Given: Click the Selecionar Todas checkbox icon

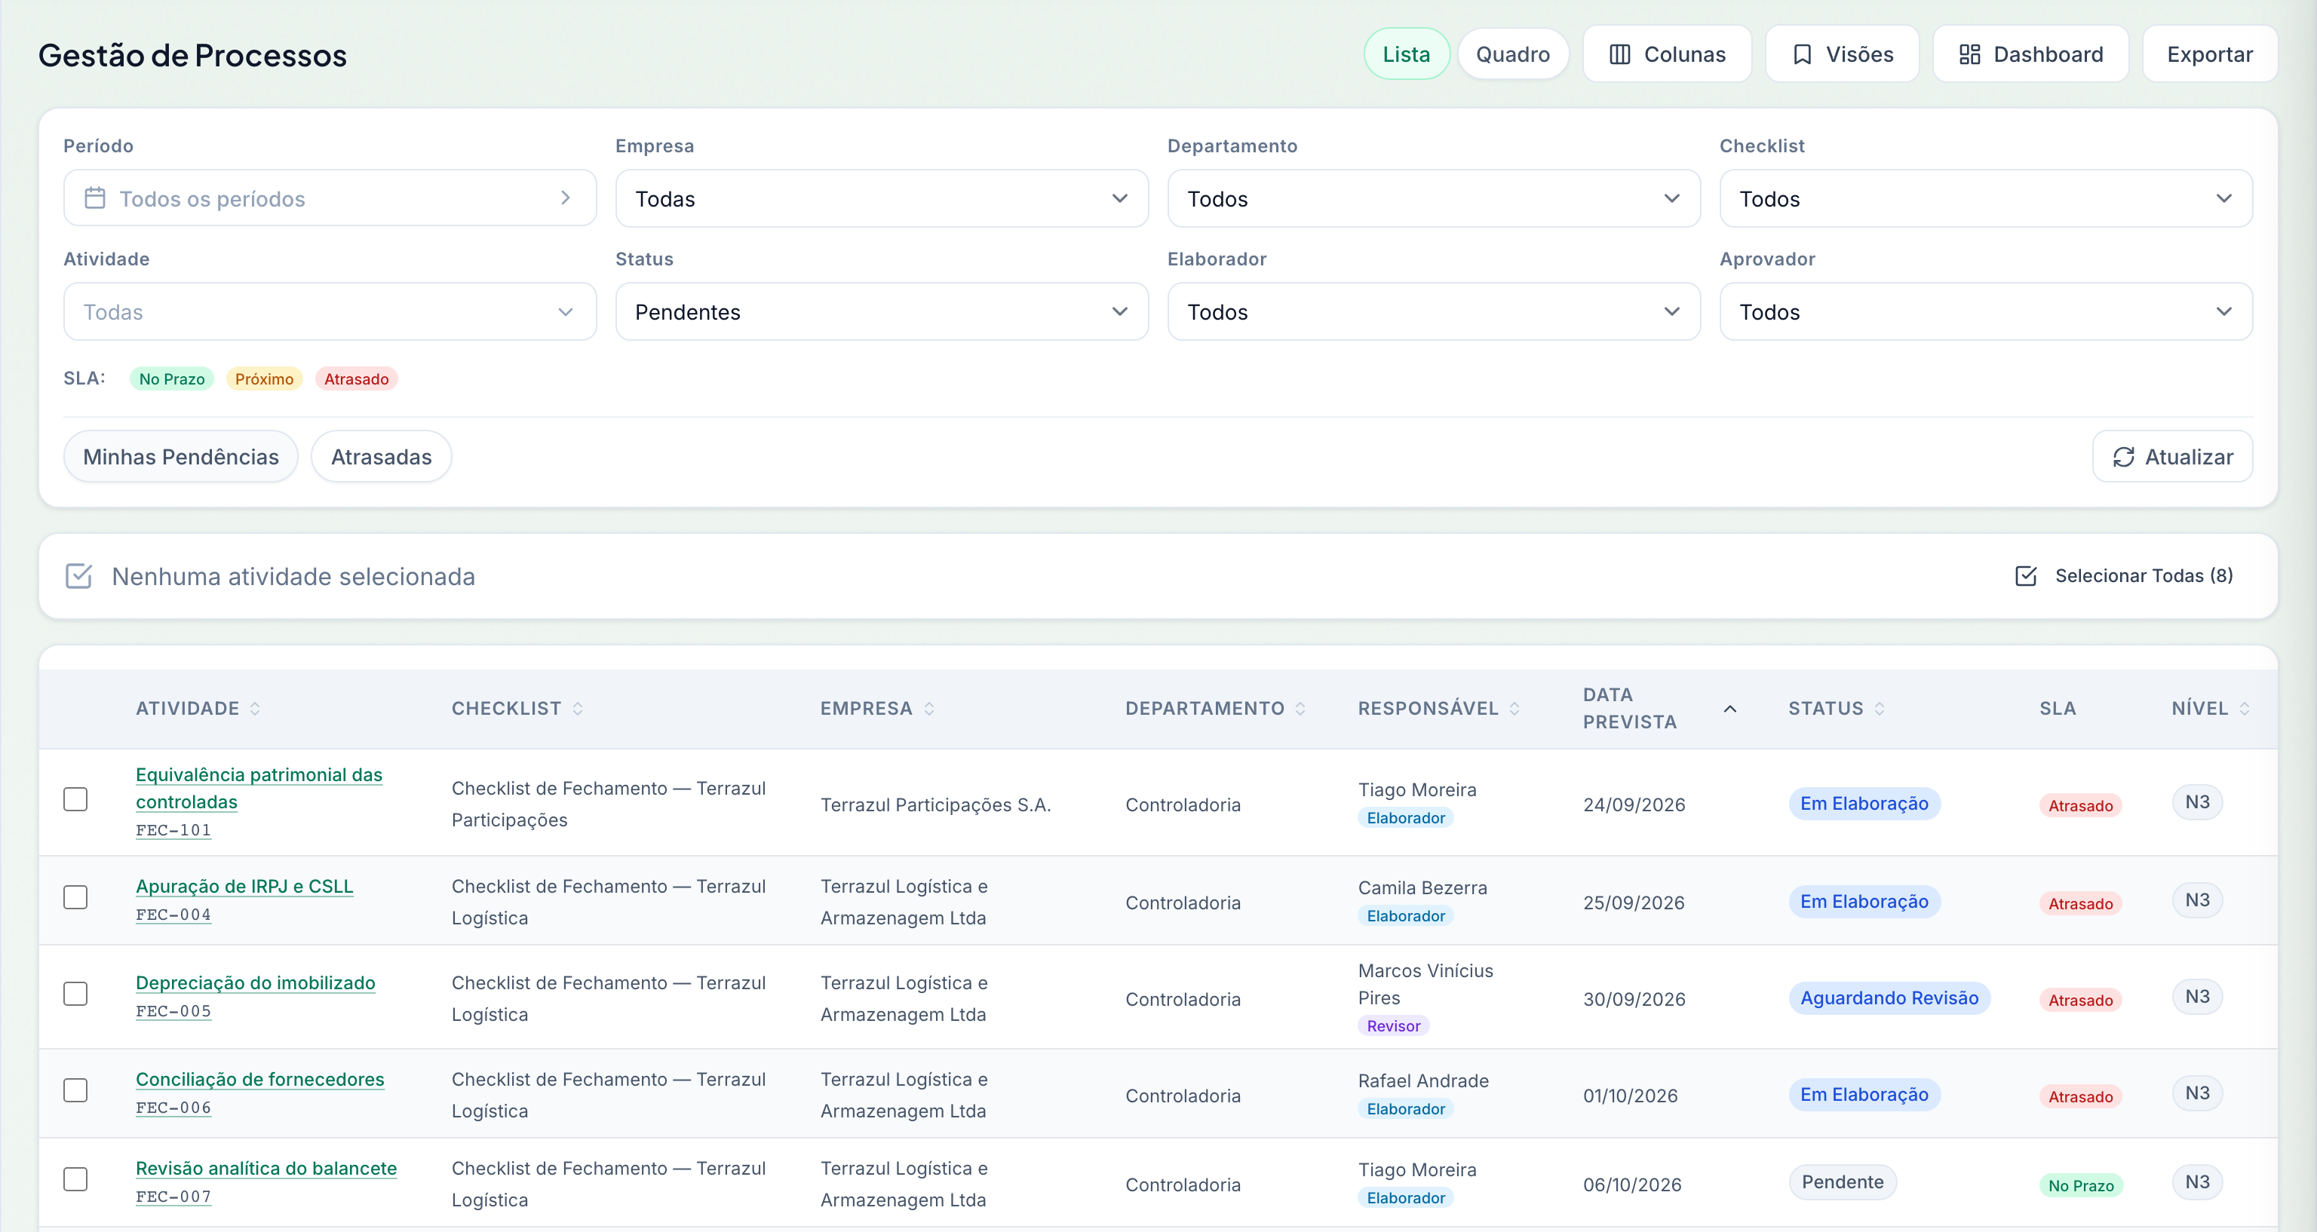Looking at the screenshot, I should pos(2026,575).
